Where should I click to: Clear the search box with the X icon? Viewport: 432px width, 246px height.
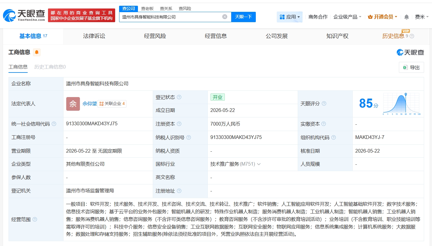[x=225, y=17]
